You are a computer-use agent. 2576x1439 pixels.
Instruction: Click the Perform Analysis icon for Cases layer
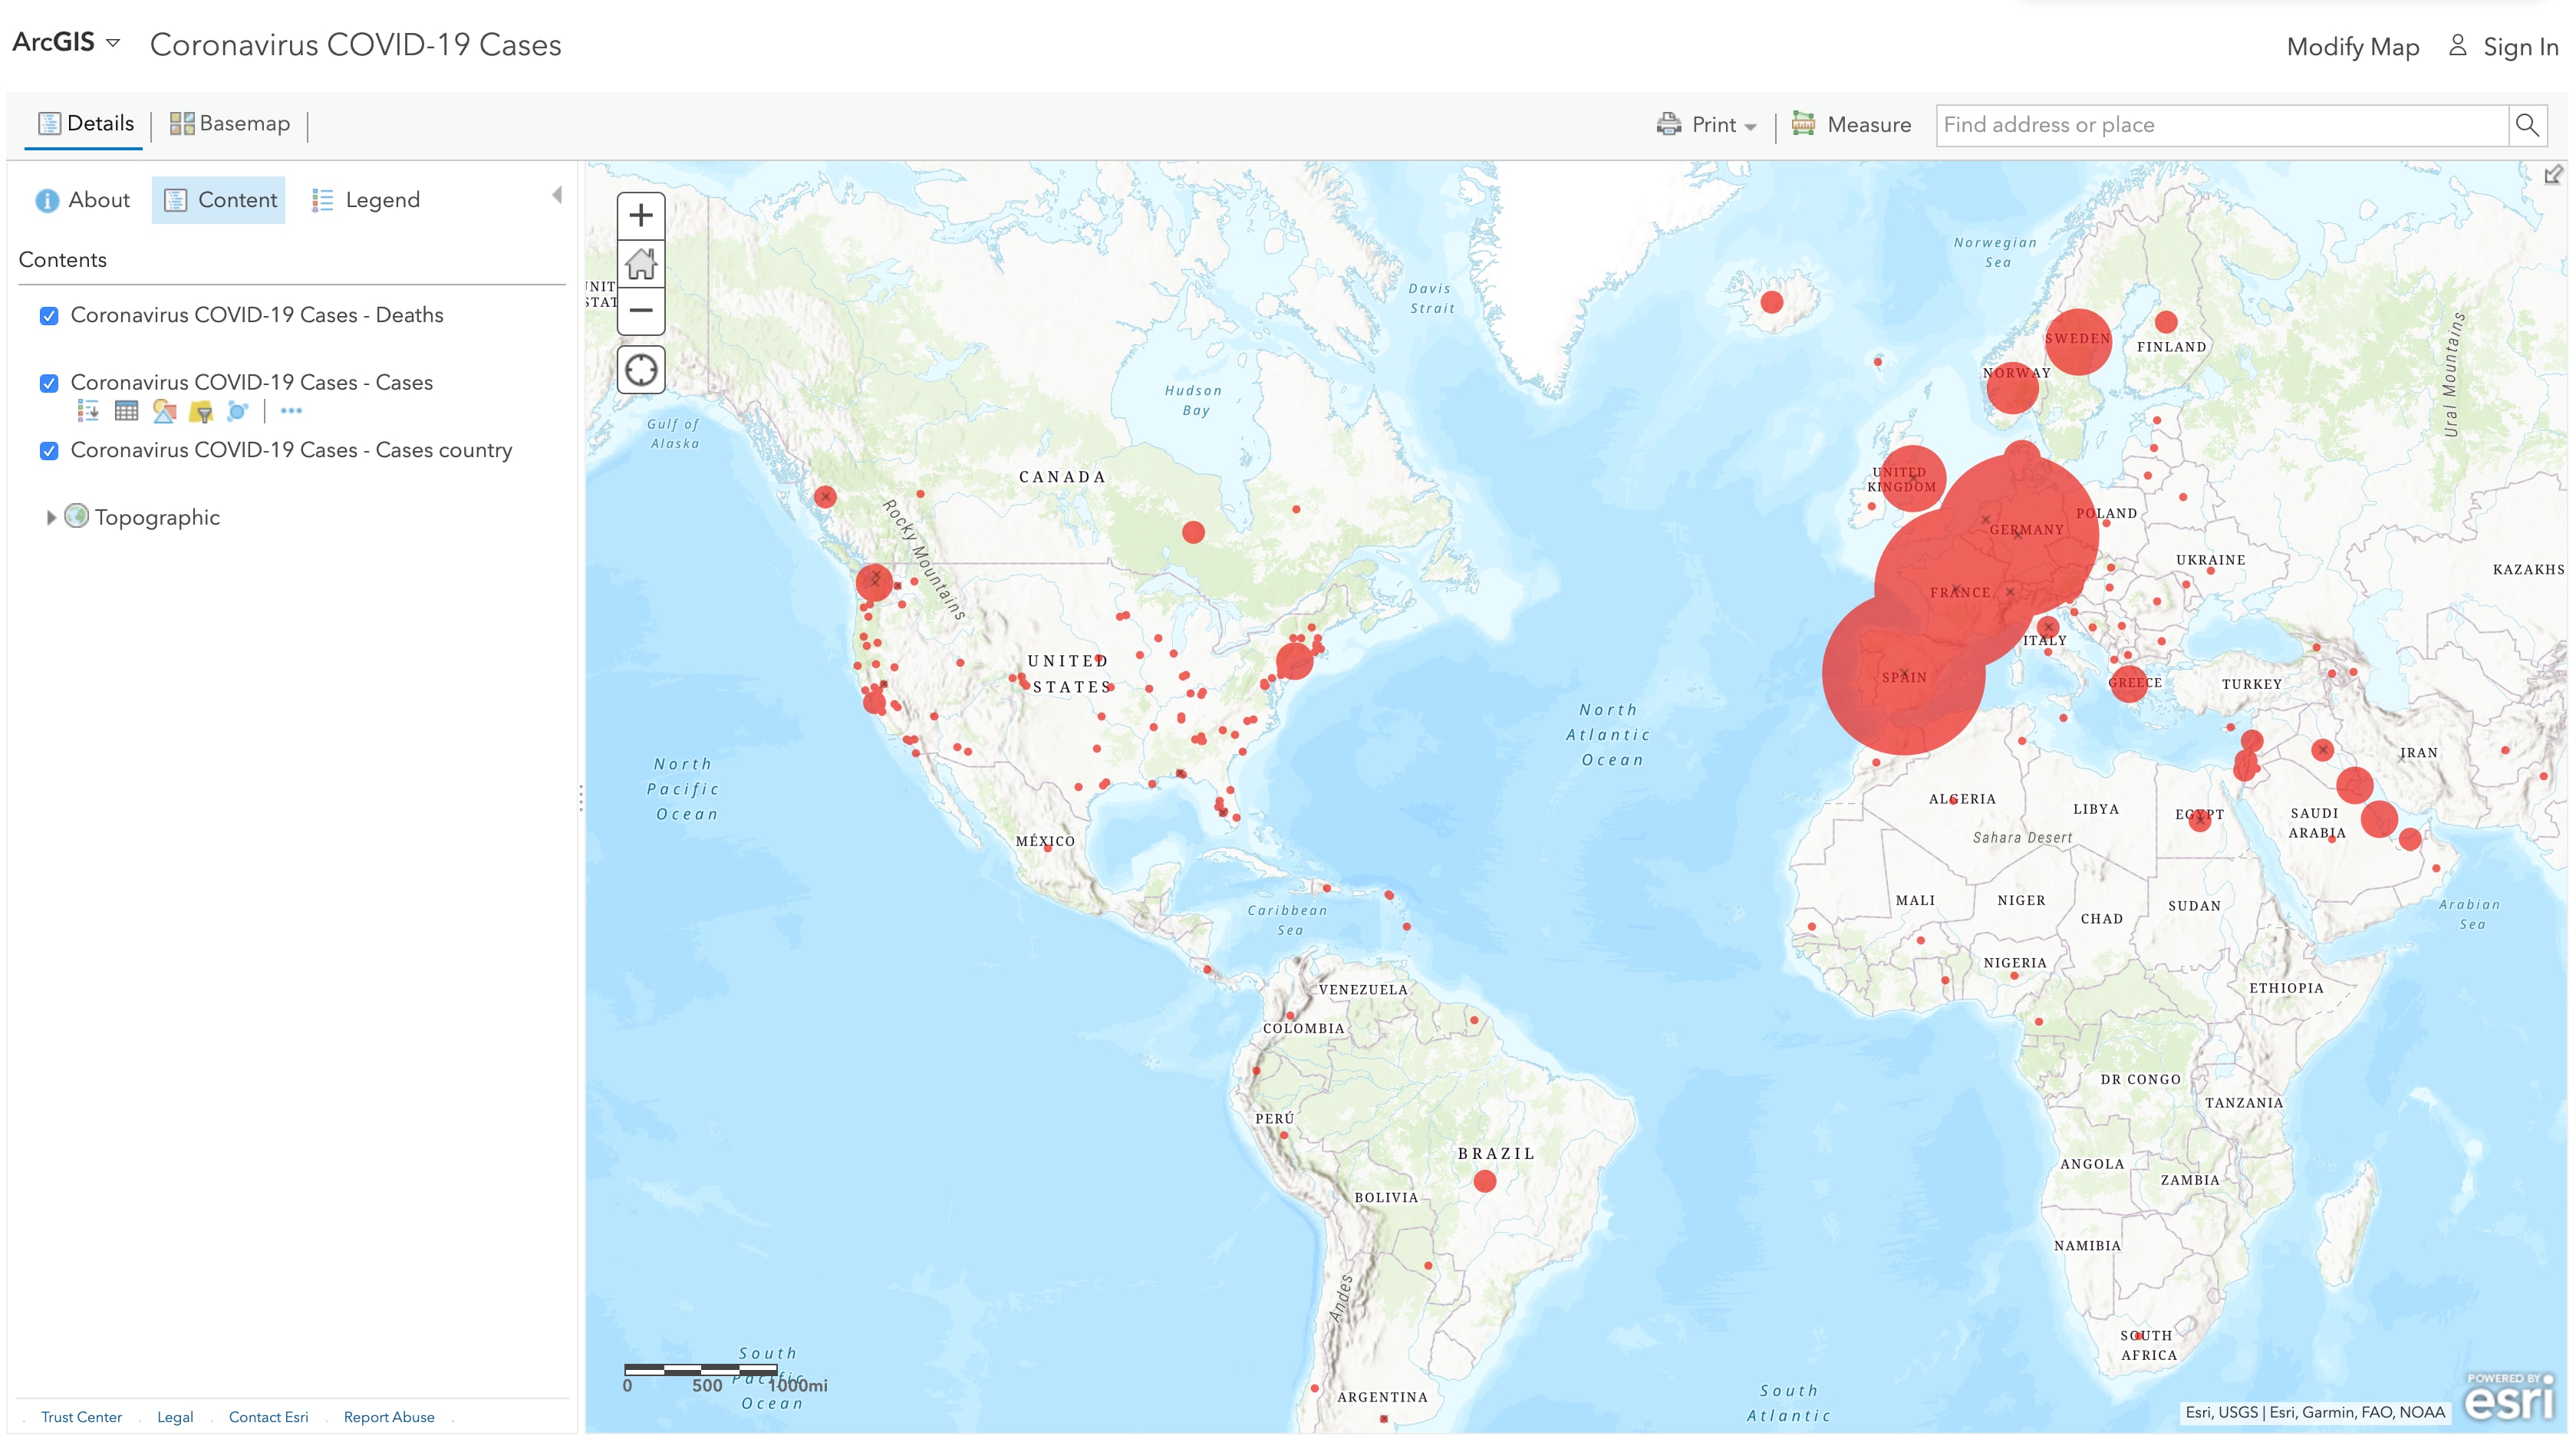pyautogui.click(x=238, y=411)
